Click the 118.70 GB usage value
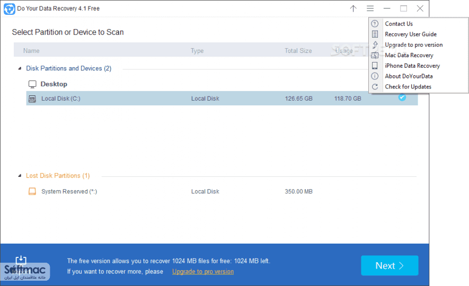 [x=348, y=99]
